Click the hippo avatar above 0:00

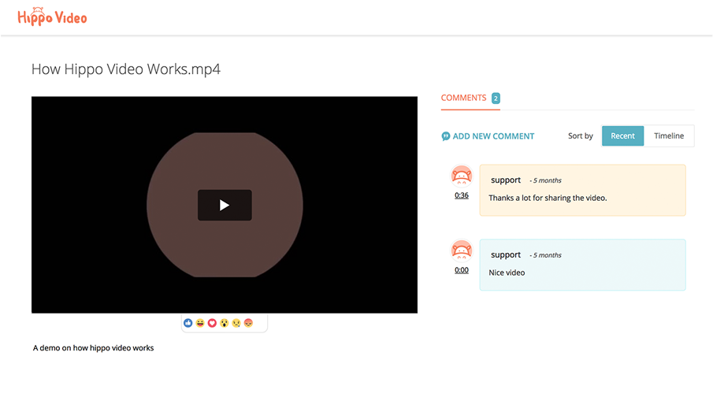(x=462, y=251)
